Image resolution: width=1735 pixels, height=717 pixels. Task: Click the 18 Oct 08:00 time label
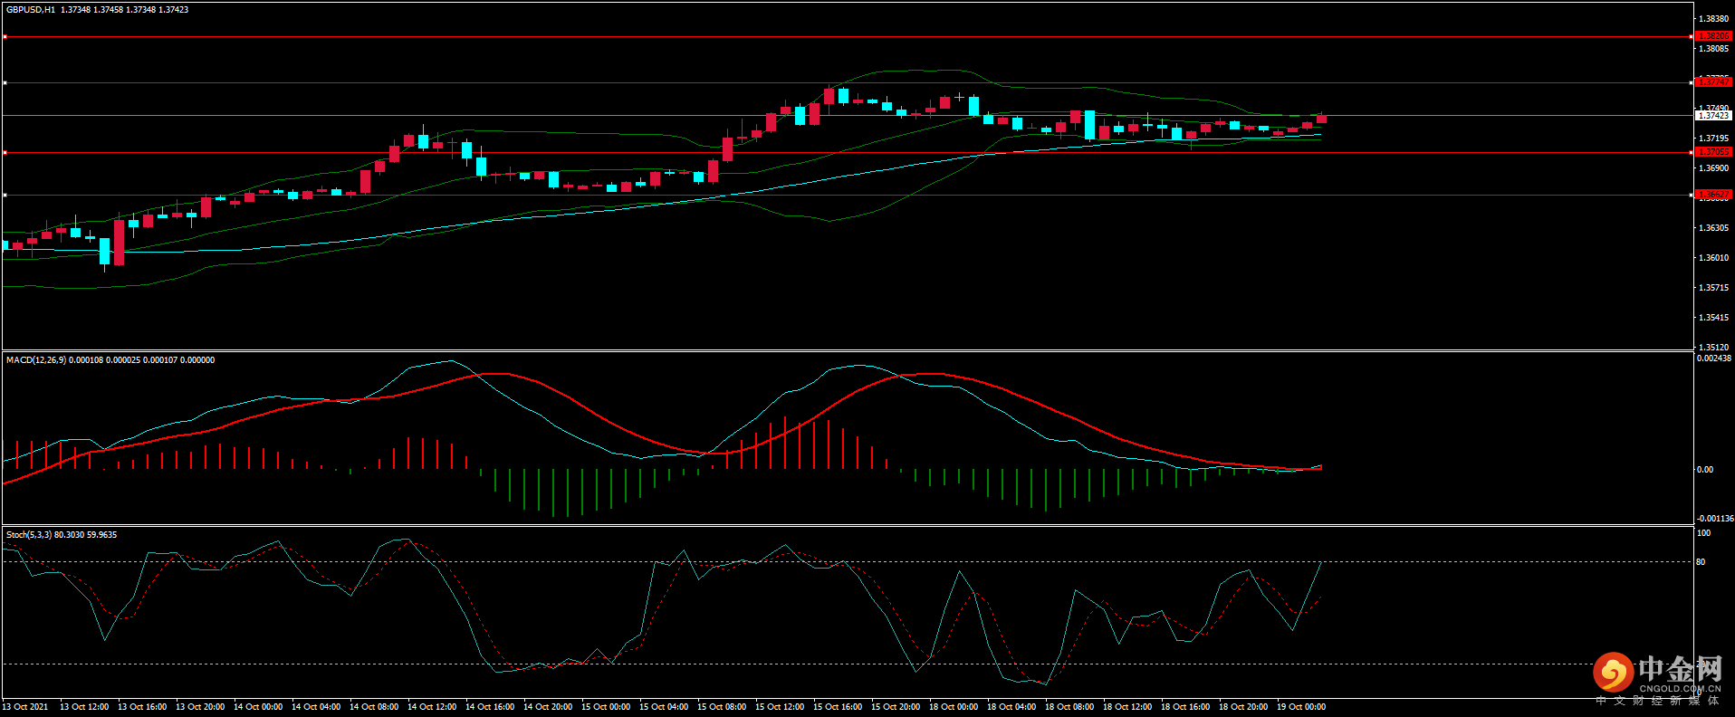pyautogui.click(x=1069, y=707)
